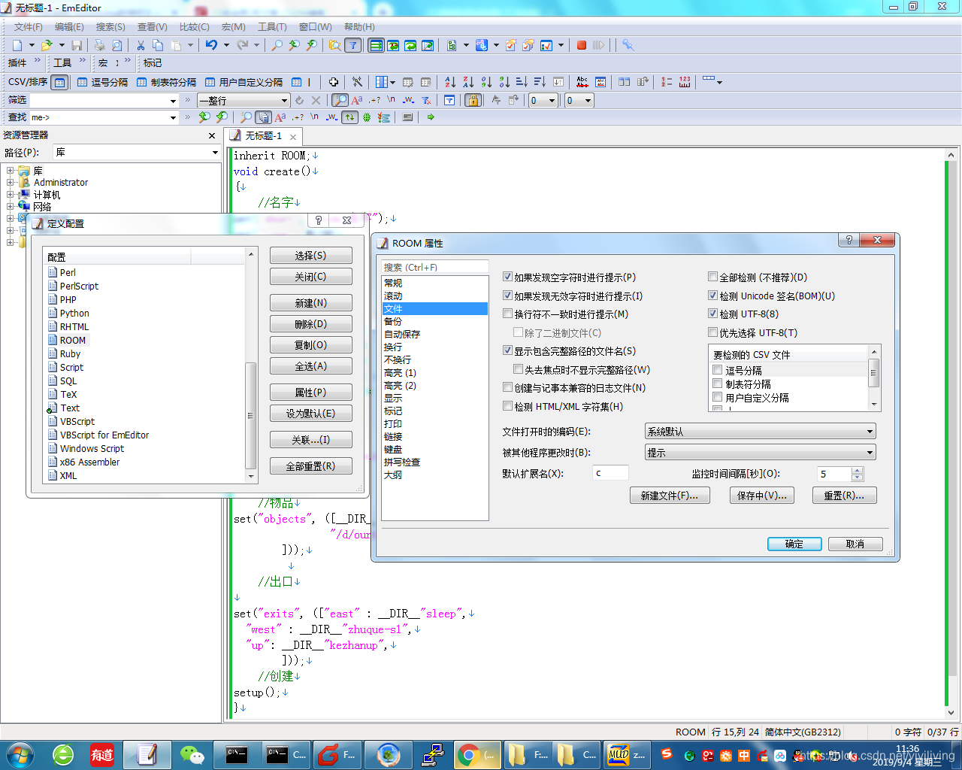The height and width of the screenshot is (770, 962).
Task: Click the 制表符分隔 CSV toolbar icon
Action: pyautogui.click(x=141, y=81)
